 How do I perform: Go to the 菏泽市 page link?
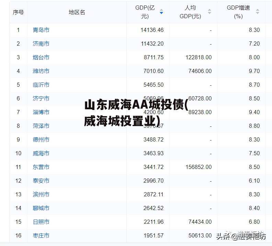coord(41,126)
